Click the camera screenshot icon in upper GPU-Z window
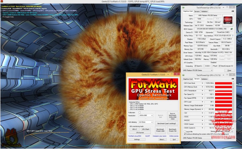Screen dimensions: 242x149 click(x=233, y=11)
